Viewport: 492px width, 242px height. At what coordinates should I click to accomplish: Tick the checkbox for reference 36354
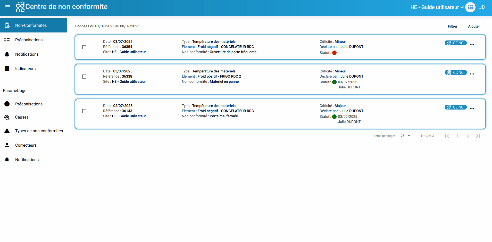pyautogui.click(x=84, y=47)
